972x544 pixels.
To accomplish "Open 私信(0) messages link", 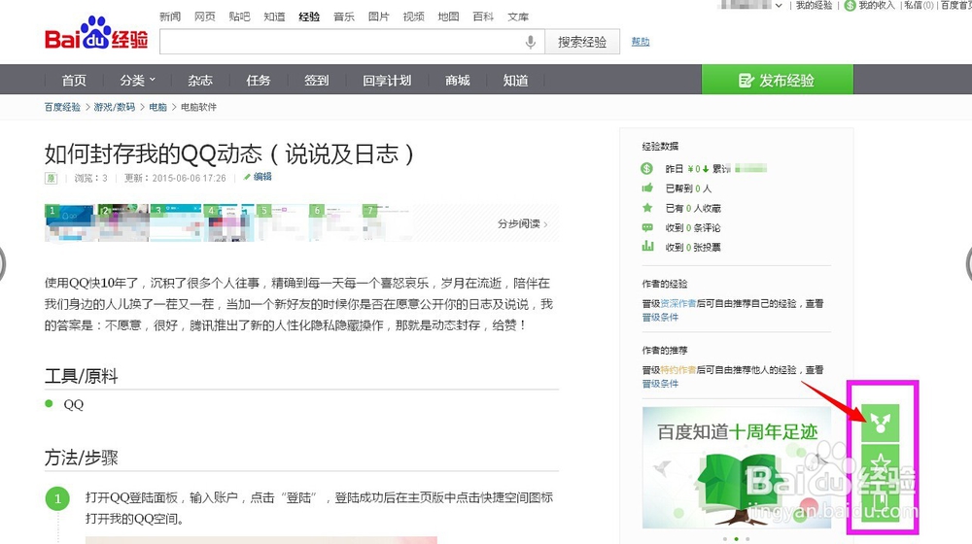I will 919,6.
